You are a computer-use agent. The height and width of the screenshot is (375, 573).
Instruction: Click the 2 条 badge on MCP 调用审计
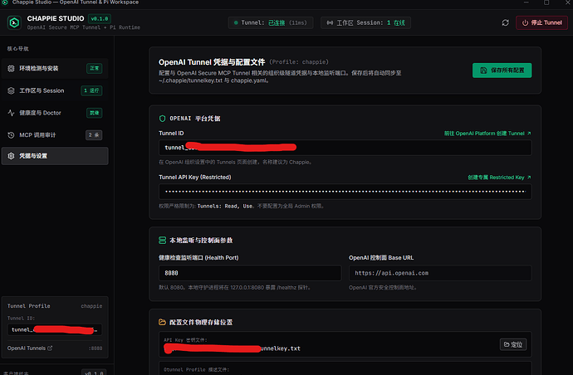click(x=94, y=135)
